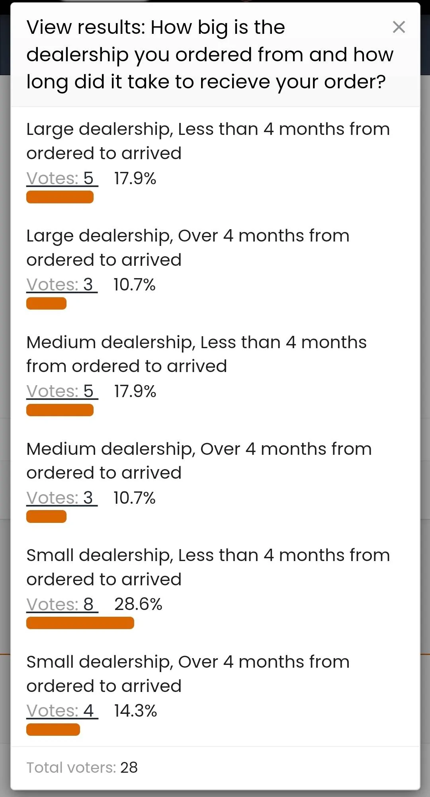Click the result bar under Large dealership, Over 4 months

click(46, 304)
